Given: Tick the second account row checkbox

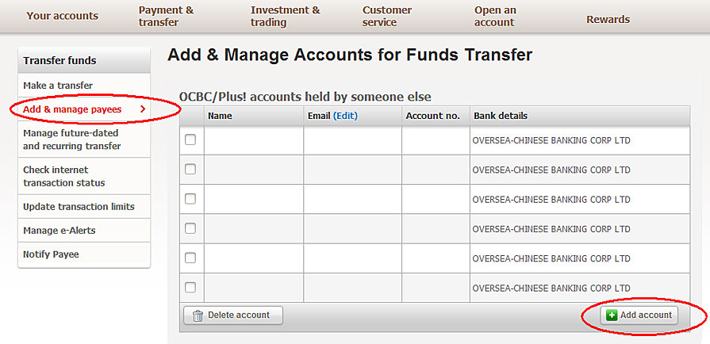Looking at the screenshot, I should point(190,170).
